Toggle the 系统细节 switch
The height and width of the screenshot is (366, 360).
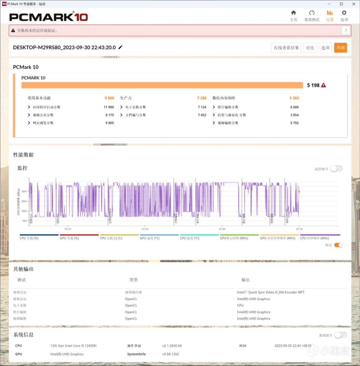click(x=340, y=335)
